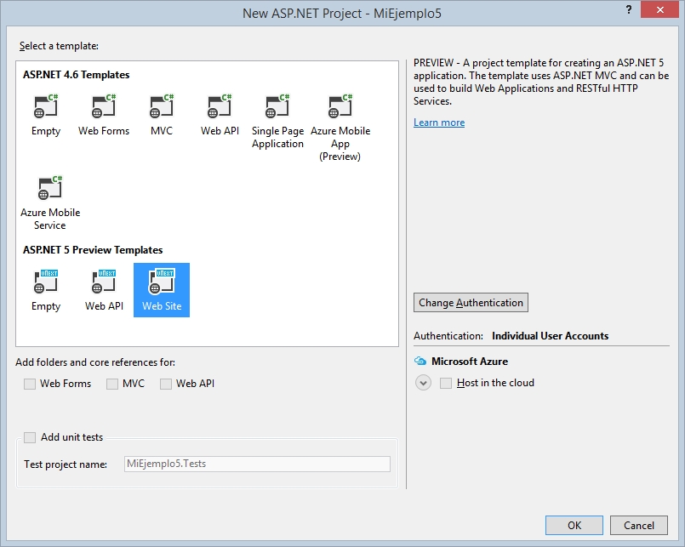The width and height of the screenshot is (685, 547).
Task: Select the ASP.NET 4.6 Empty template
Action: [x=45, y=115]
